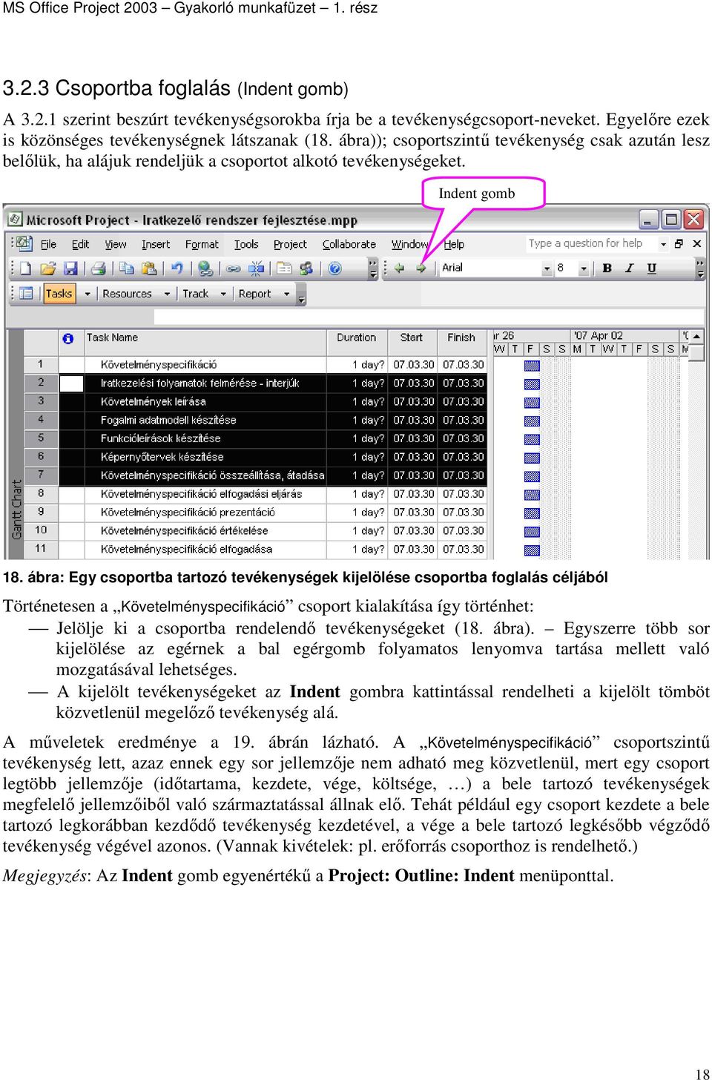Viewport: 712px width, 1080px height.
Task: Click the Print icon in toolbar
Action: pyautogui.click(x=98, y=269)
